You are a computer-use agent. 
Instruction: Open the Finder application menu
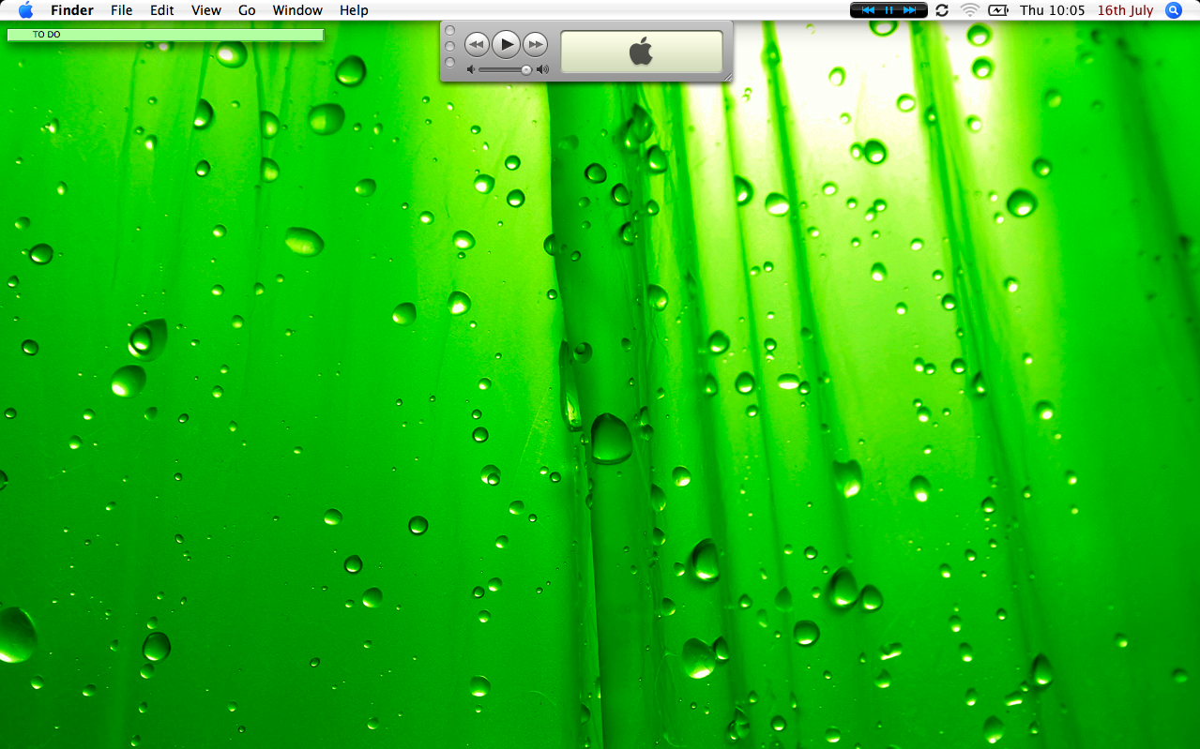(72, 10)
